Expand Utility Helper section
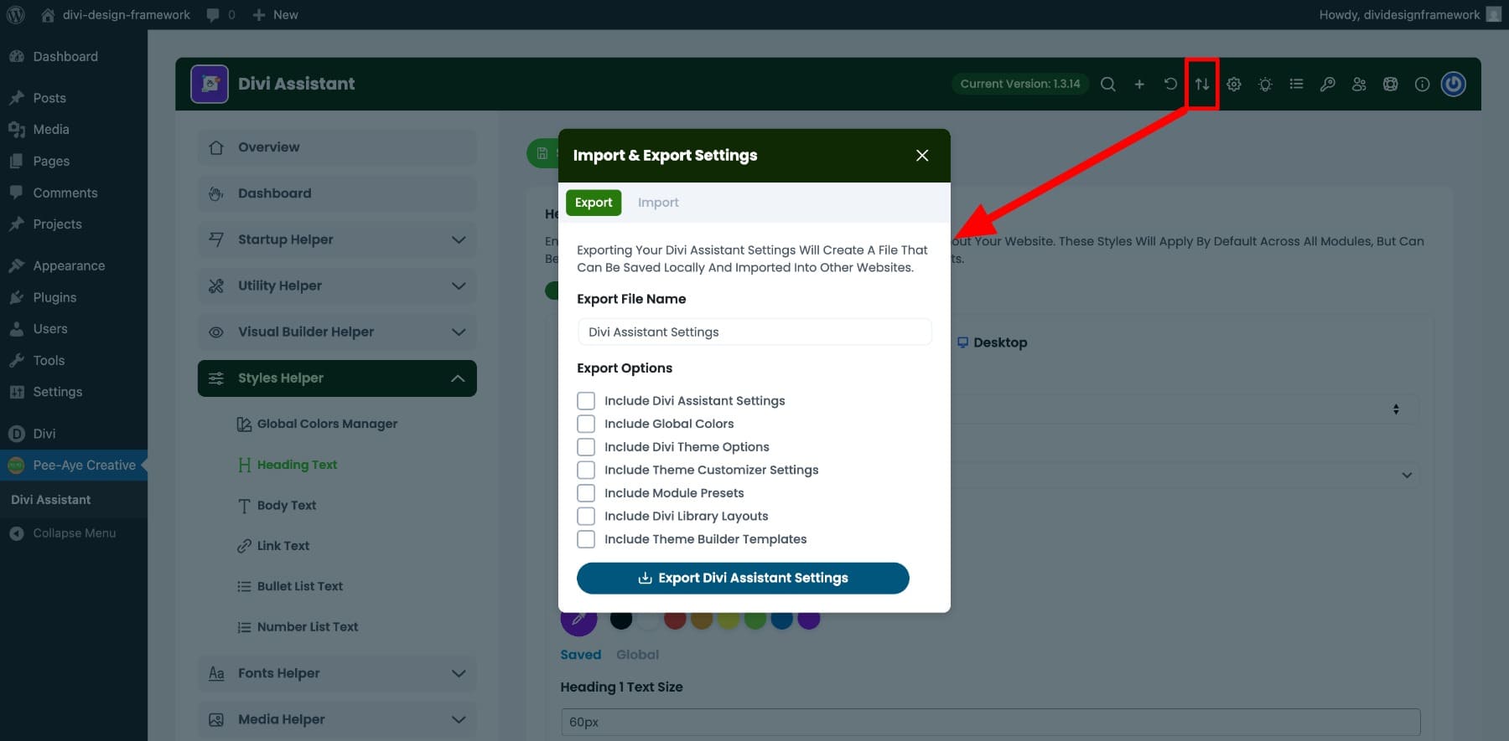1509x741 pixels. [x=337, y=286]
